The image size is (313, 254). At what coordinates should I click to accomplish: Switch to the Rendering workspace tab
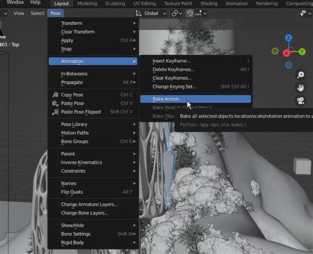[x=267, y=3]
